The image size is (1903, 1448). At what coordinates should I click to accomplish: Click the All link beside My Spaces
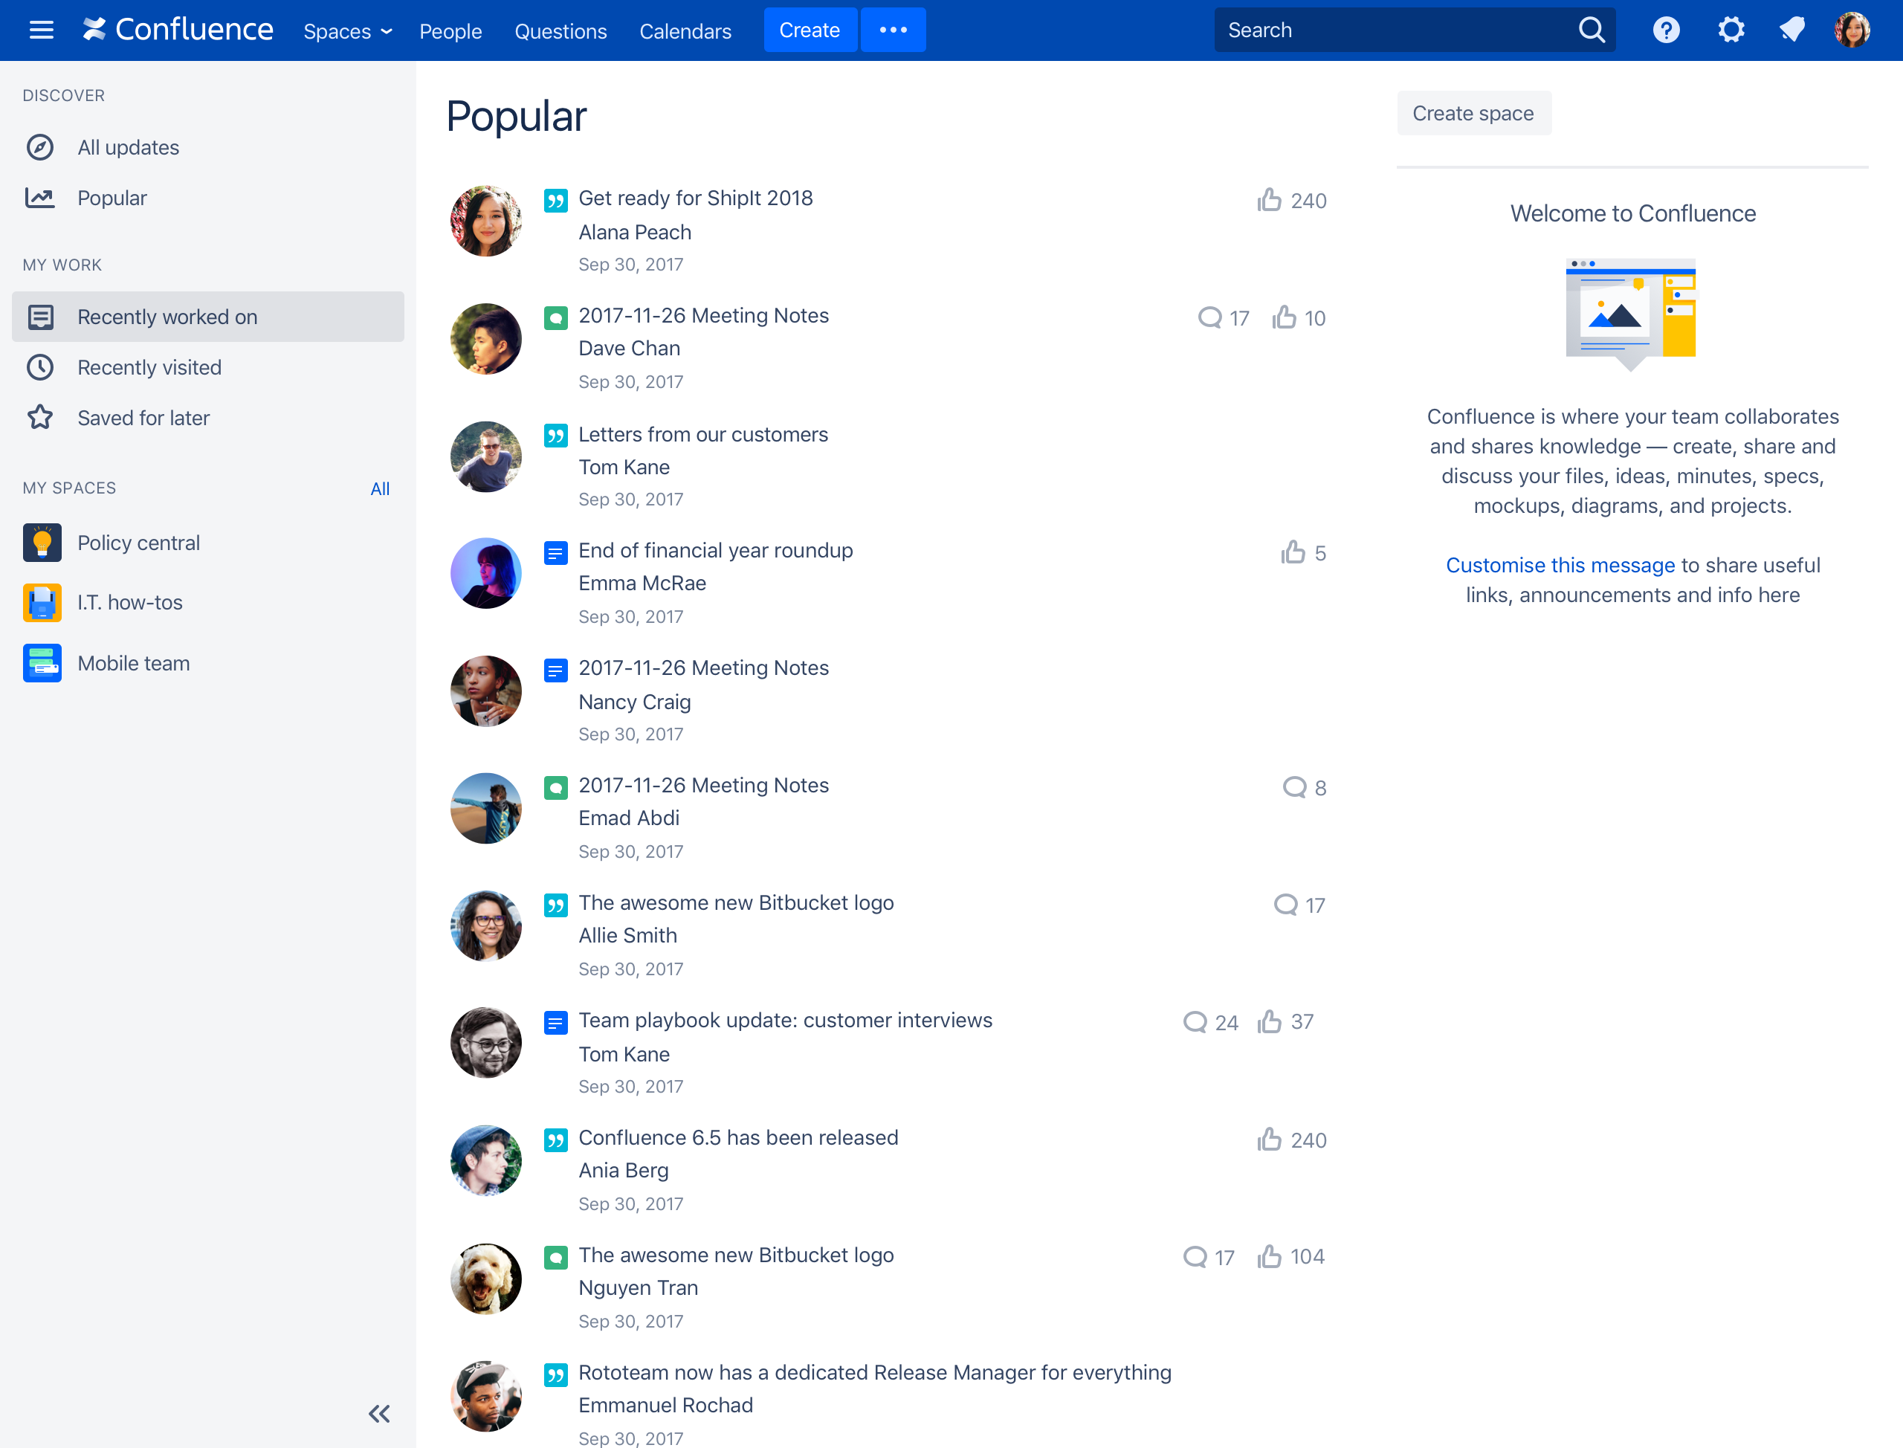click(x=380, y=488)
